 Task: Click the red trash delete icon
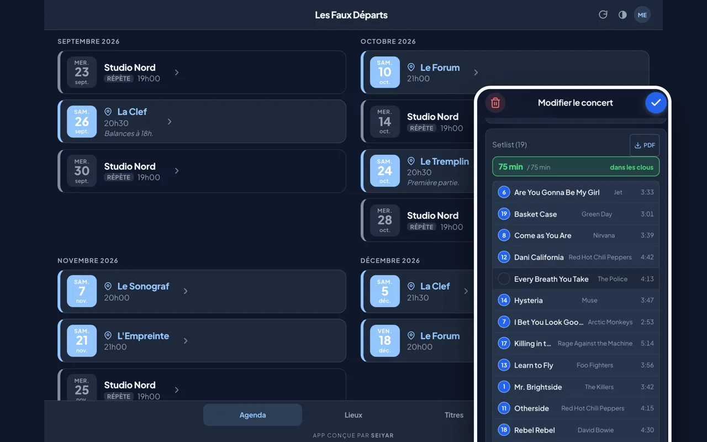coord(495,103)
